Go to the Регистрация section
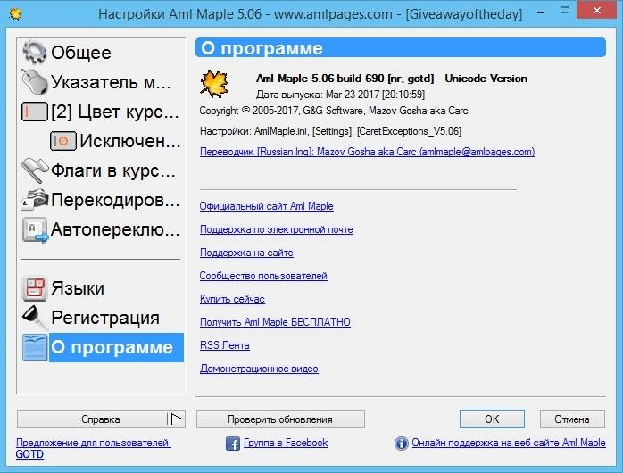This screenshot has width=623, height=473. (105, 318)
